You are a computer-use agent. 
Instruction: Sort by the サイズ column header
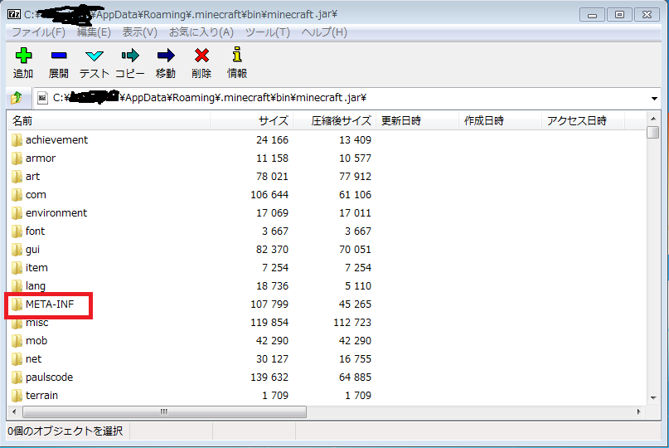tap(273, 121)
